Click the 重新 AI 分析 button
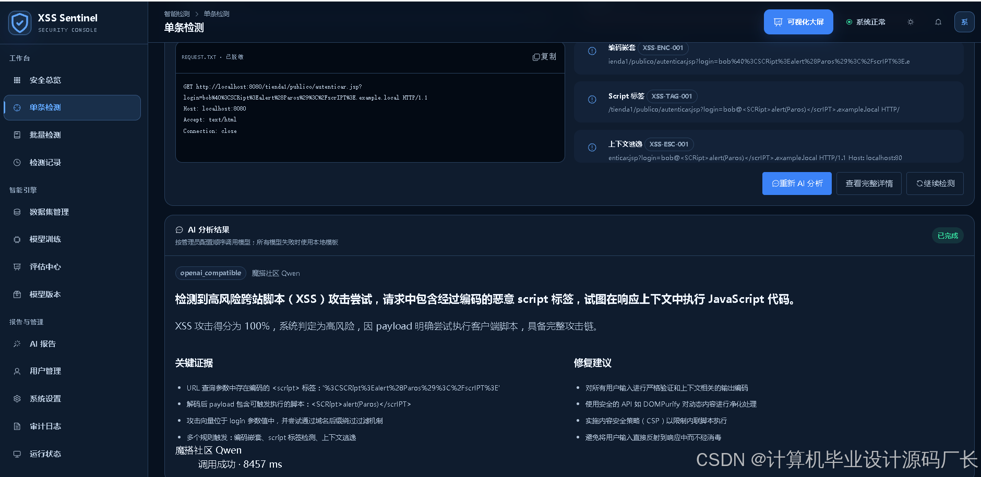This screenshot has height=477, width=981. click(797, 184)
